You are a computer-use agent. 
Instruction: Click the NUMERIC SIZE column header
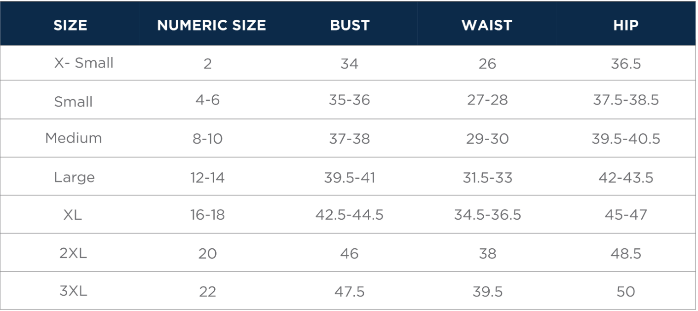point(212,26)
